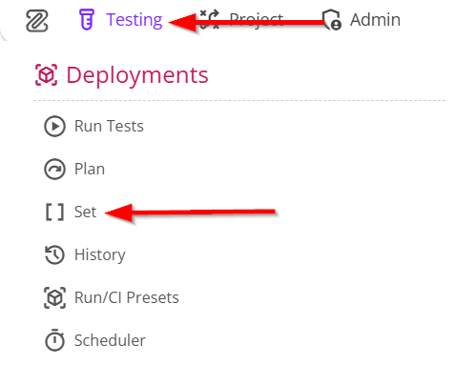Screen dimensions: 475x385
Task: Click the app logo icon
Action: point(37,21)
